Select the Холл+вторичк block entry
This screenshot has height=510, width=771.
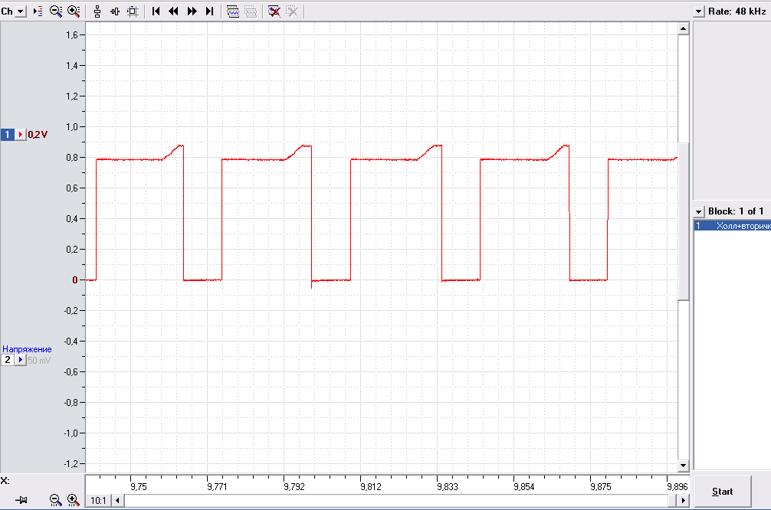pos(732,226)
